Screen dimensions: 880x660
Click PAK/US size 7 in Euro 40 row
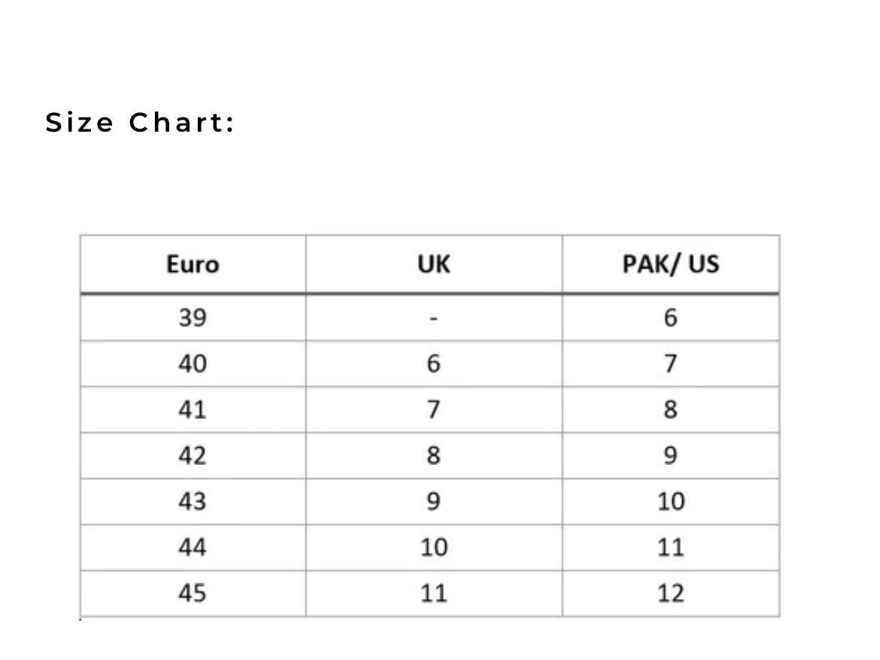(x=670, y=364)
